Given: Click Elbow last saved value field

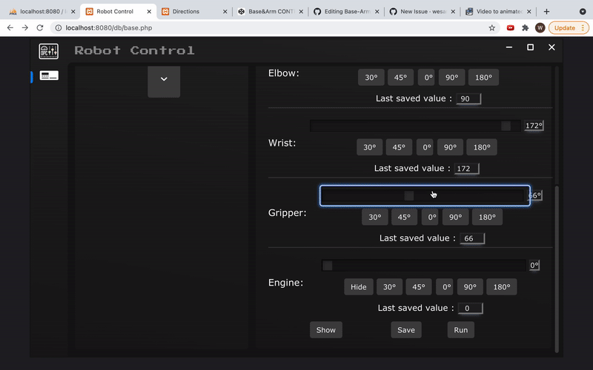Looking at the screenshot, I should [x=468, y=98].
